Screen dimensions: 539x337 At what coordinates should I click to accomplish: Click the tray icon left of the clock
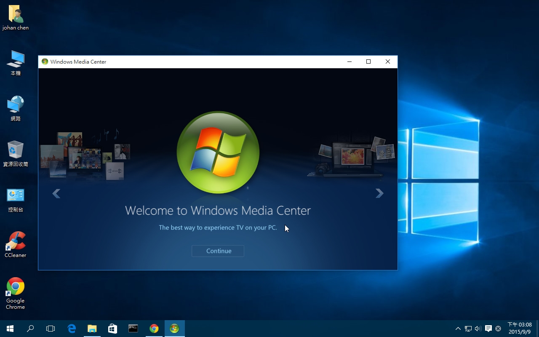(x=498, y=329)
